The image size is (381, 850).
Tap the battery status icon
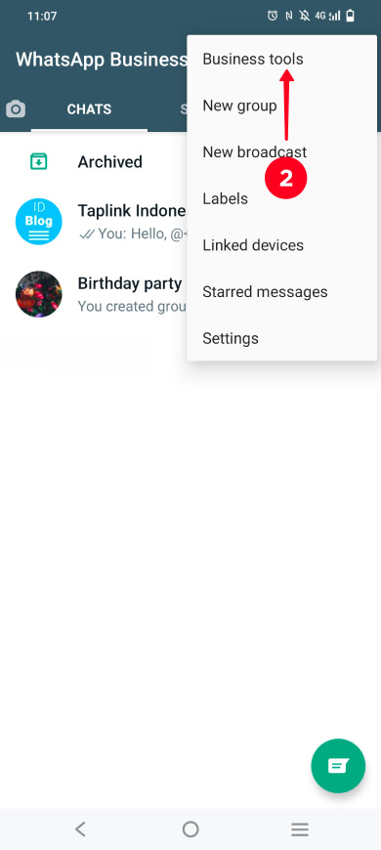click(x=351, y=16)
